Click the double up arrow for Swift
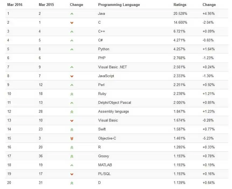Image resolution: width=232 pixels, height=189 pixels. [72, 130]
